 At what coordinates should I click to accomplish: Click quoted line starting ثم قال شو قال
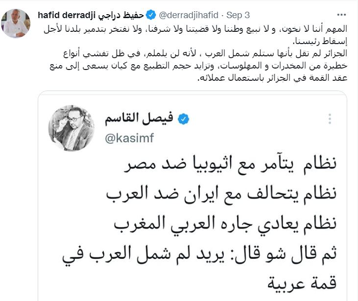tap(199, 255)
